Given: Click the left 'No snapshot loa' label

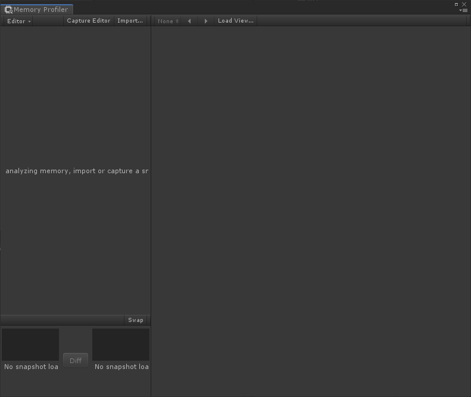Looking at the screenshot, I should click(x=31, y=367).
